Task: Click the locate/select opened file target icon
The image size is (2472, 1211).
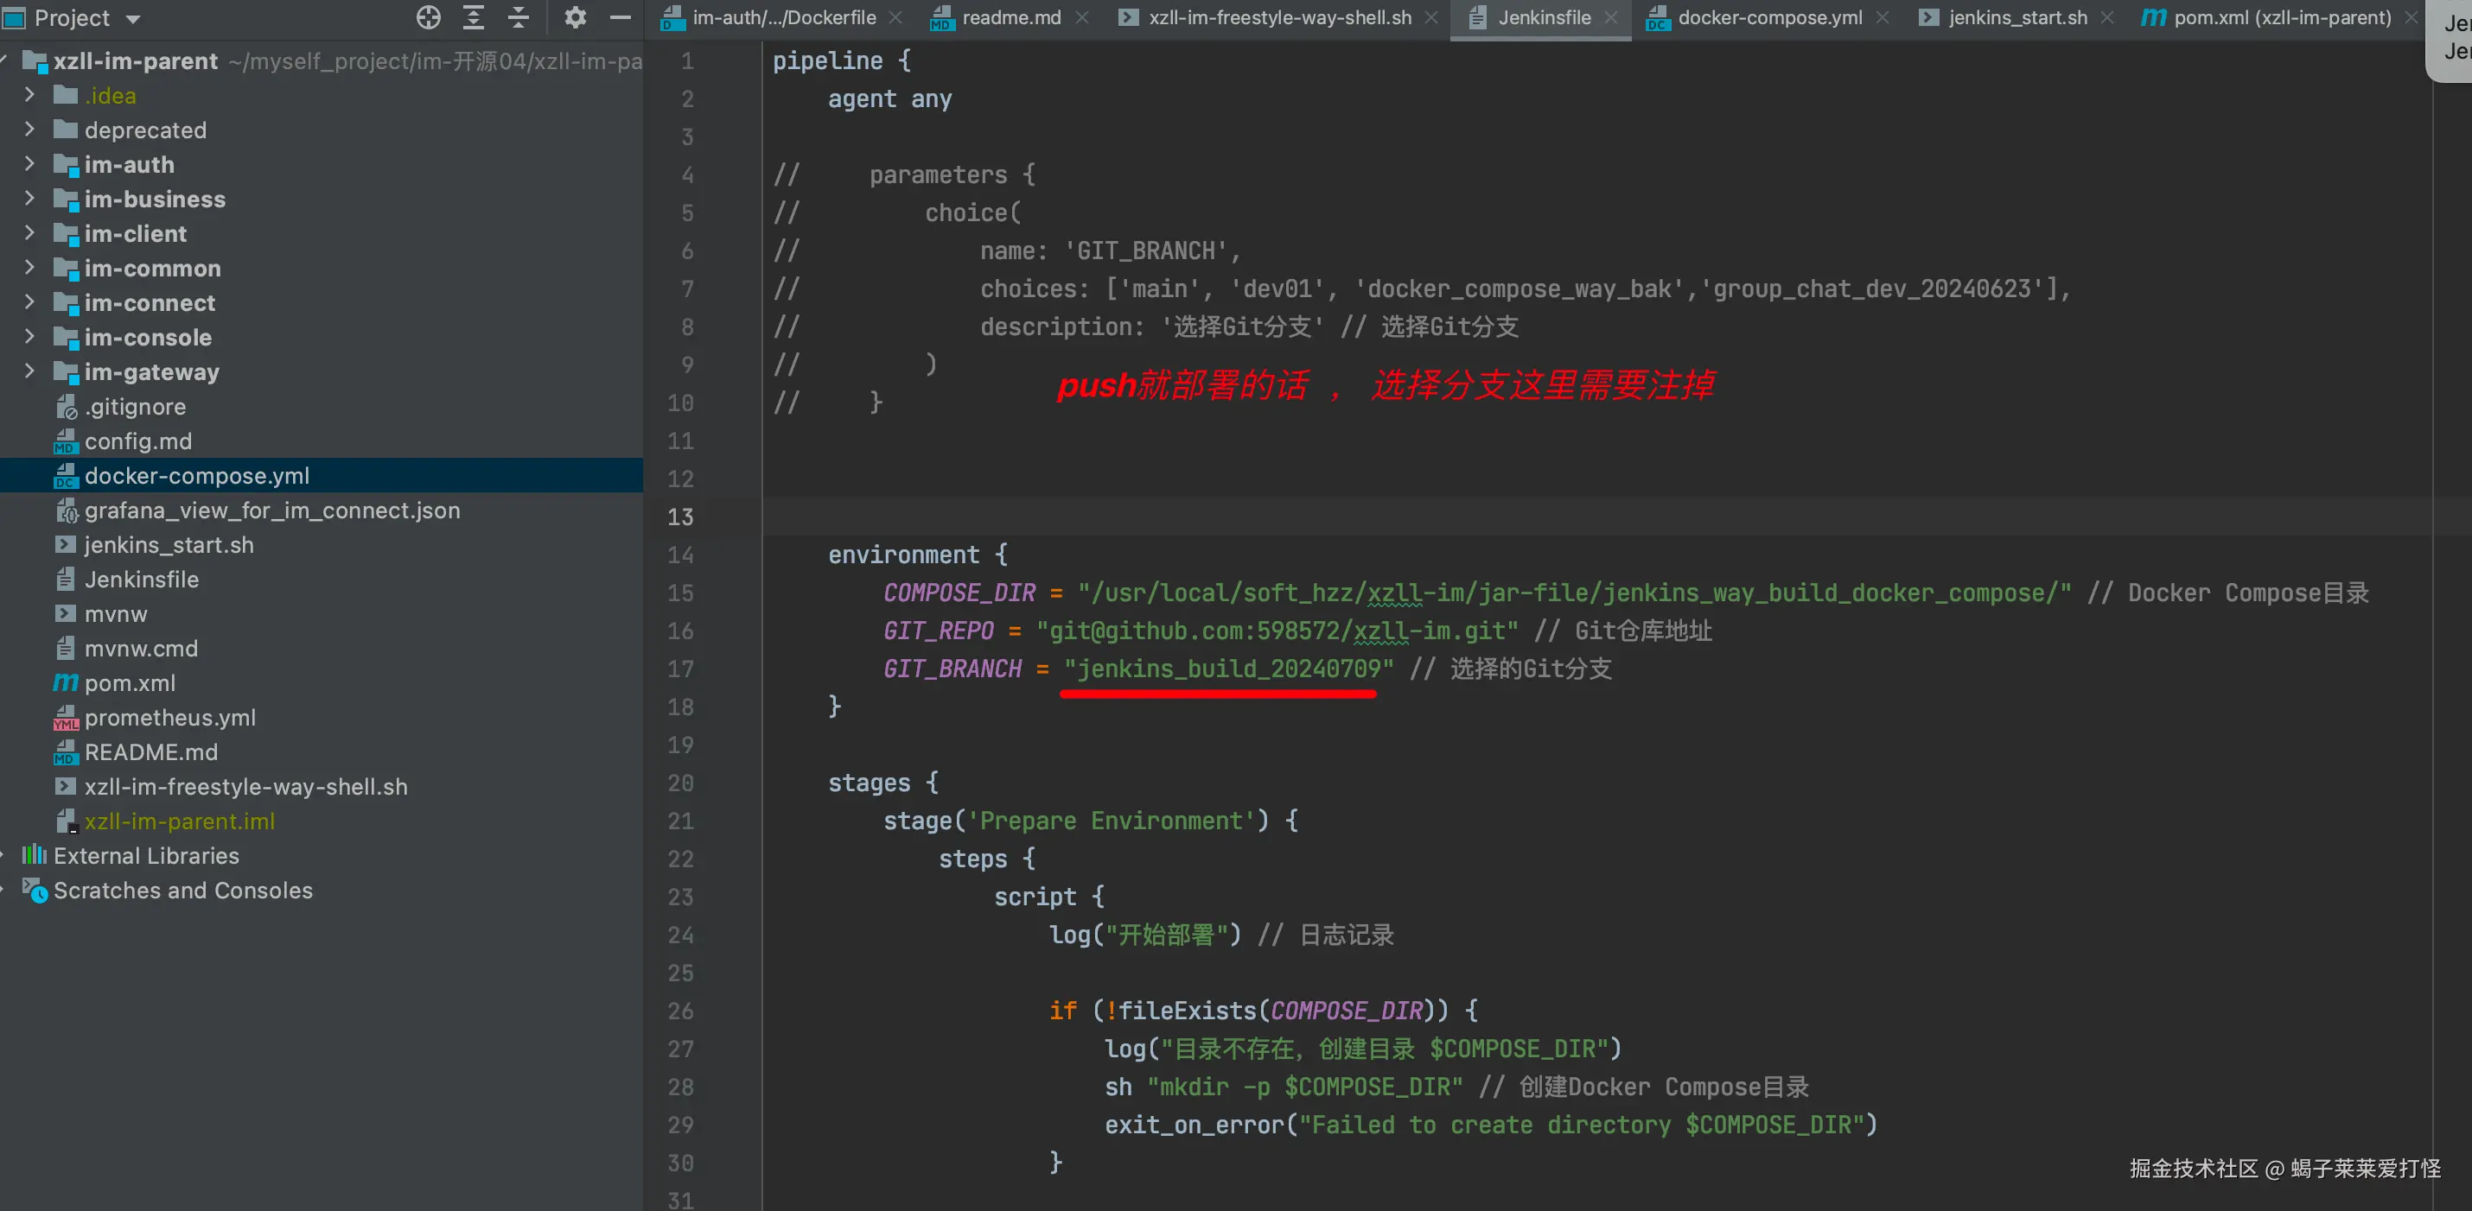Action: coord(428,17)
